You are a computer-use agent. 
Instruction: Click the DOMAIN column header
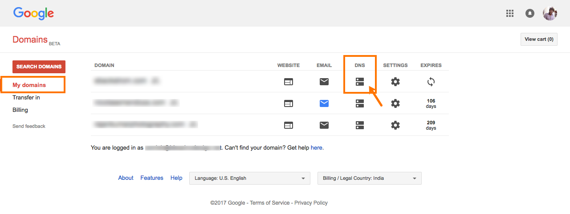[104, 65]
